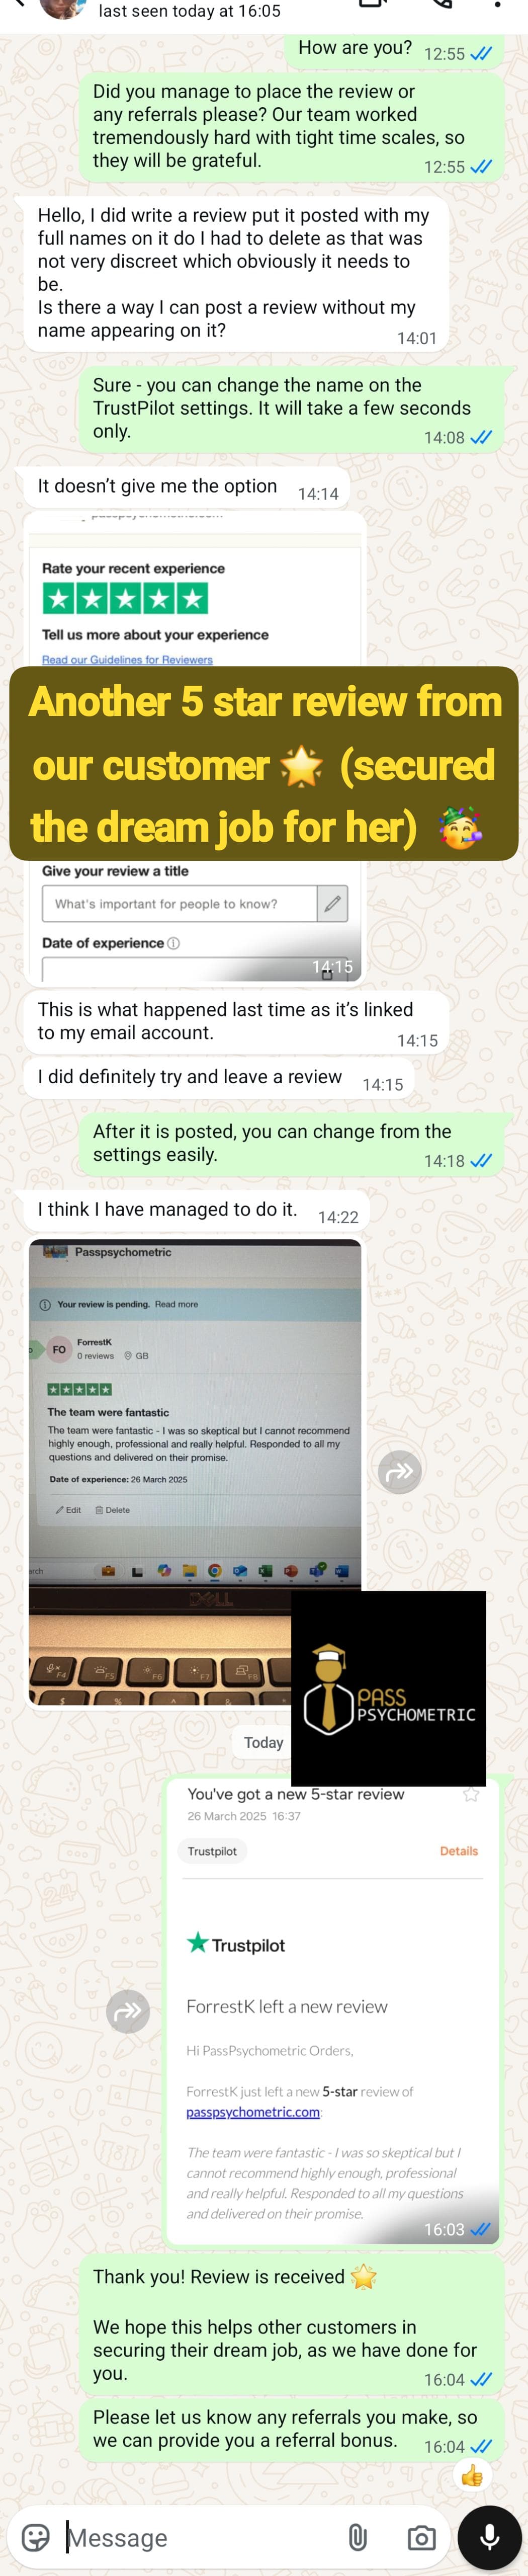Tap the 'last seen today at 16:05' header
Screen dimensions: 528x2576
[190, 11]
